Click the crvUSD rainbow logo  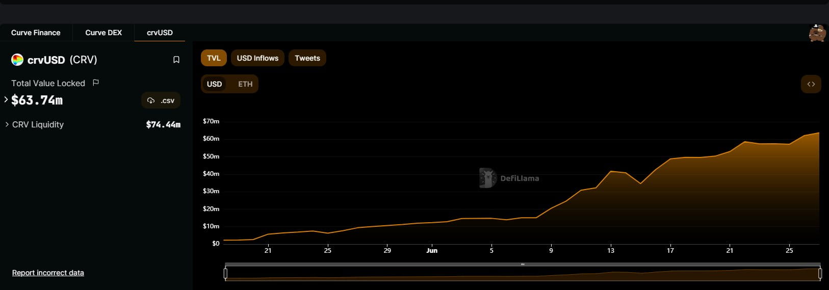tap(17, 60)
